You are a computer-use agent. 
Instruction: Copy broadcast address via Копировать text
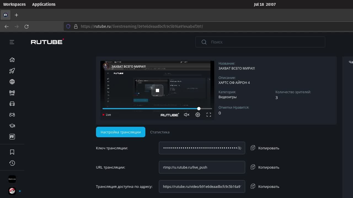269,186
